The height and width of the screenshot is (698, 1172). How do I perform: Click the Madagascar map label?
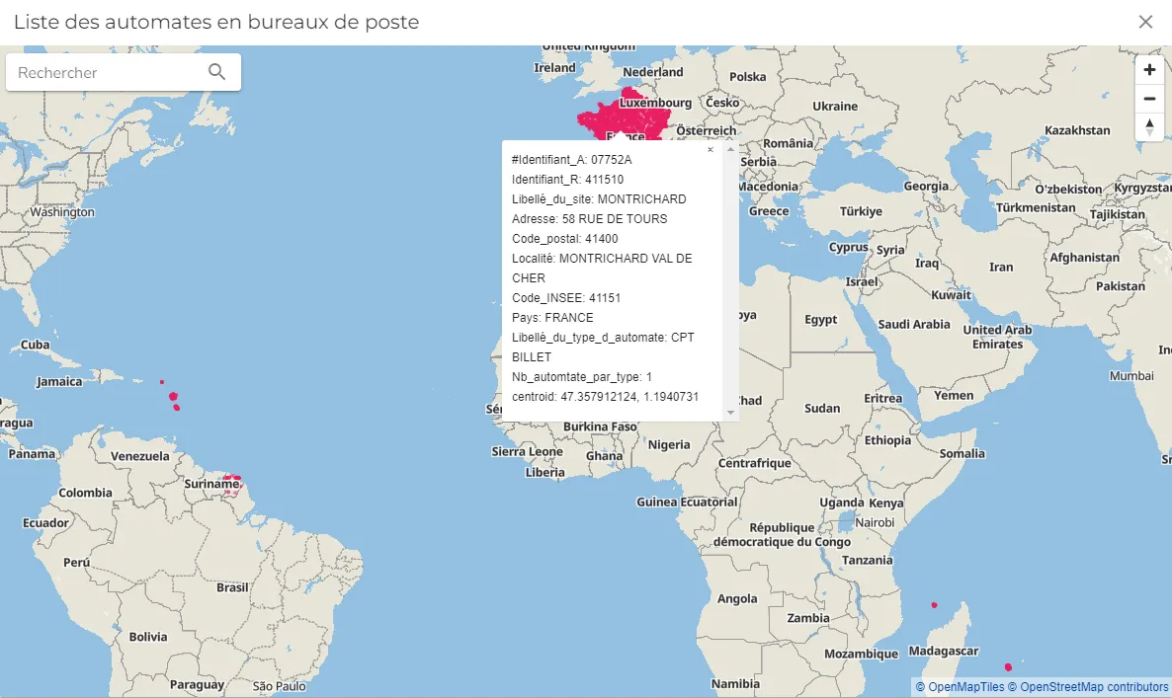click(944, 651)
